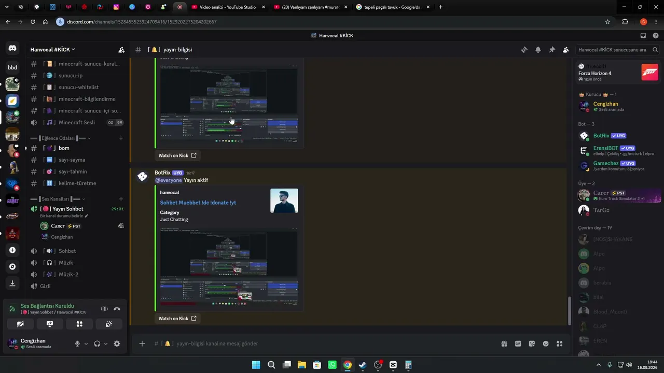Open the kelime-türetme channel
This screenshot has width=664, height=373.
(x=78, y=183)
